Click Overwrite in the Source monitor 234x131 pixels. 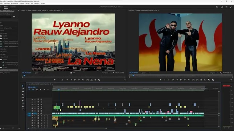(91, 80)
